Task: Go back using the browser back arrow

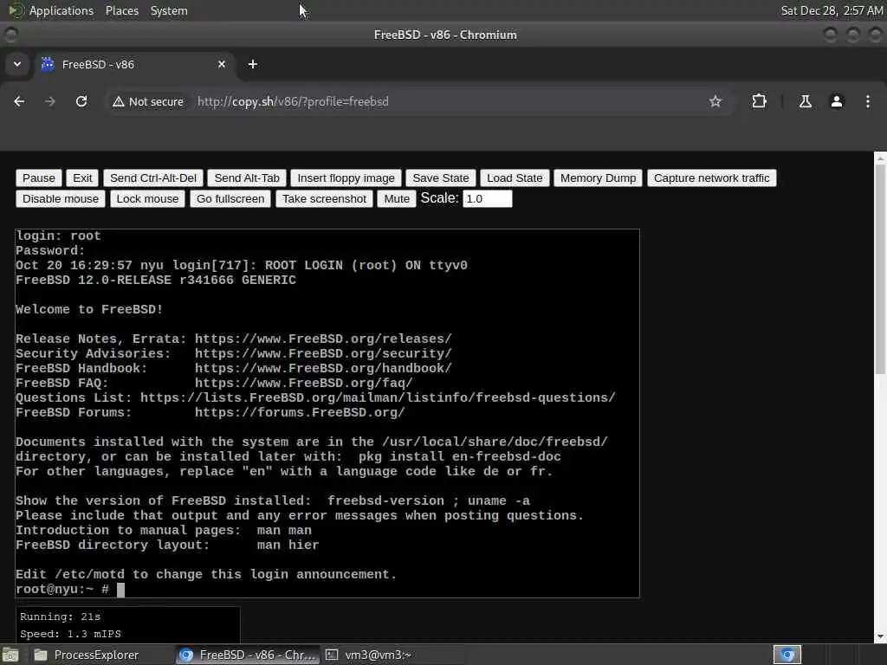Action: point(19,102)
